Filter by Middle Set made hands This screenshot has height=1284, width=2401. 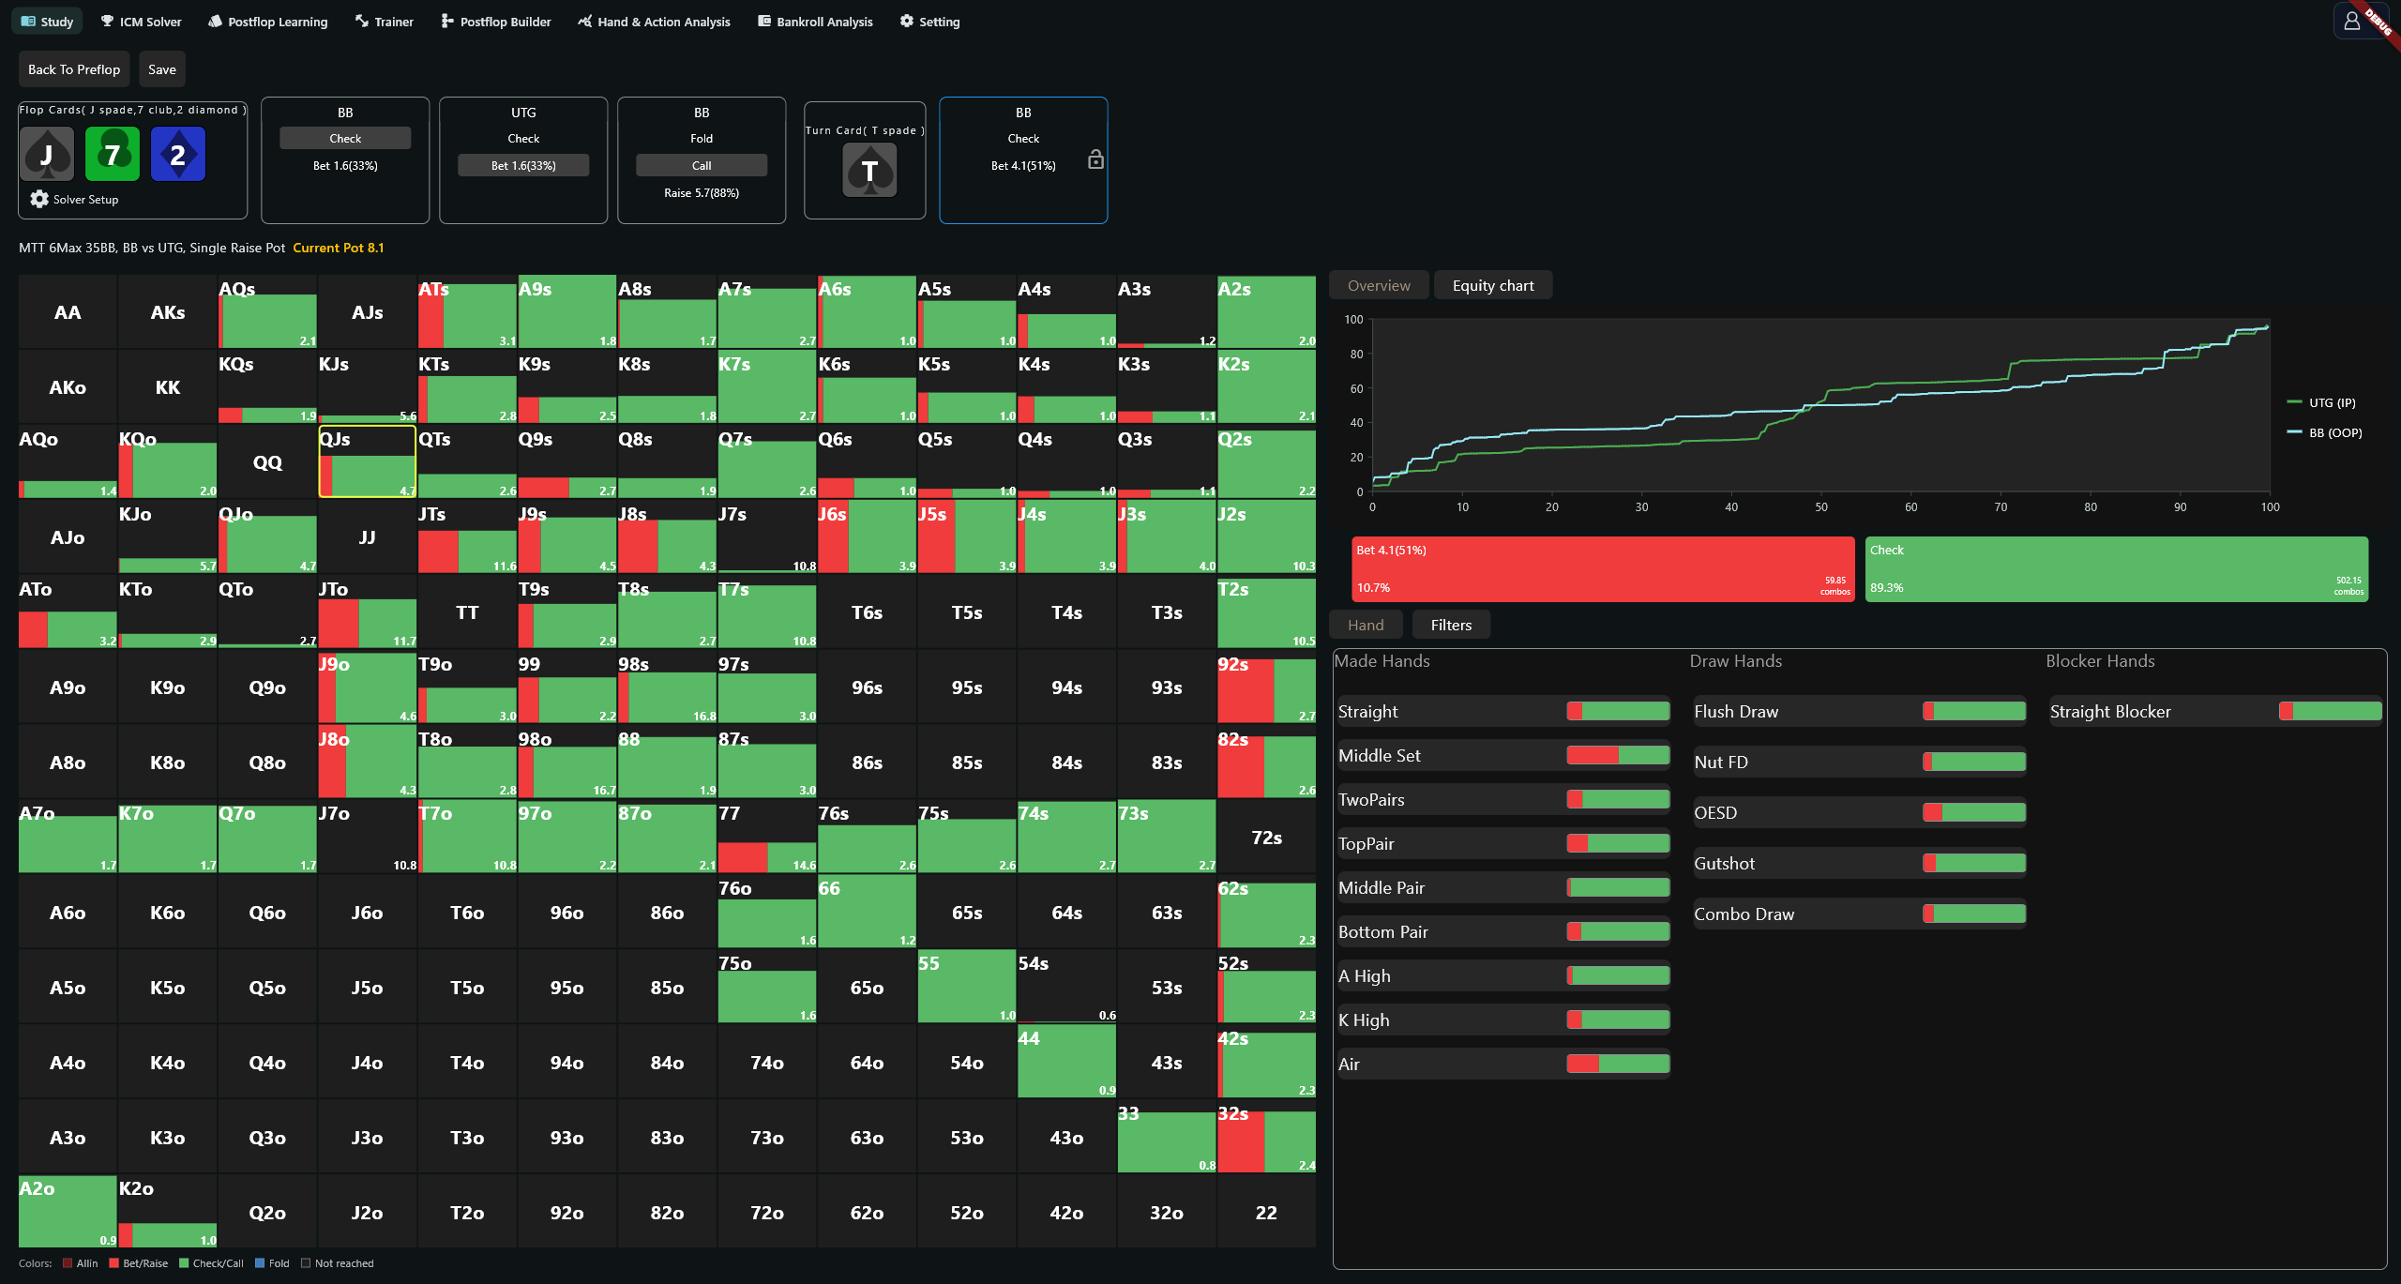1503,755
